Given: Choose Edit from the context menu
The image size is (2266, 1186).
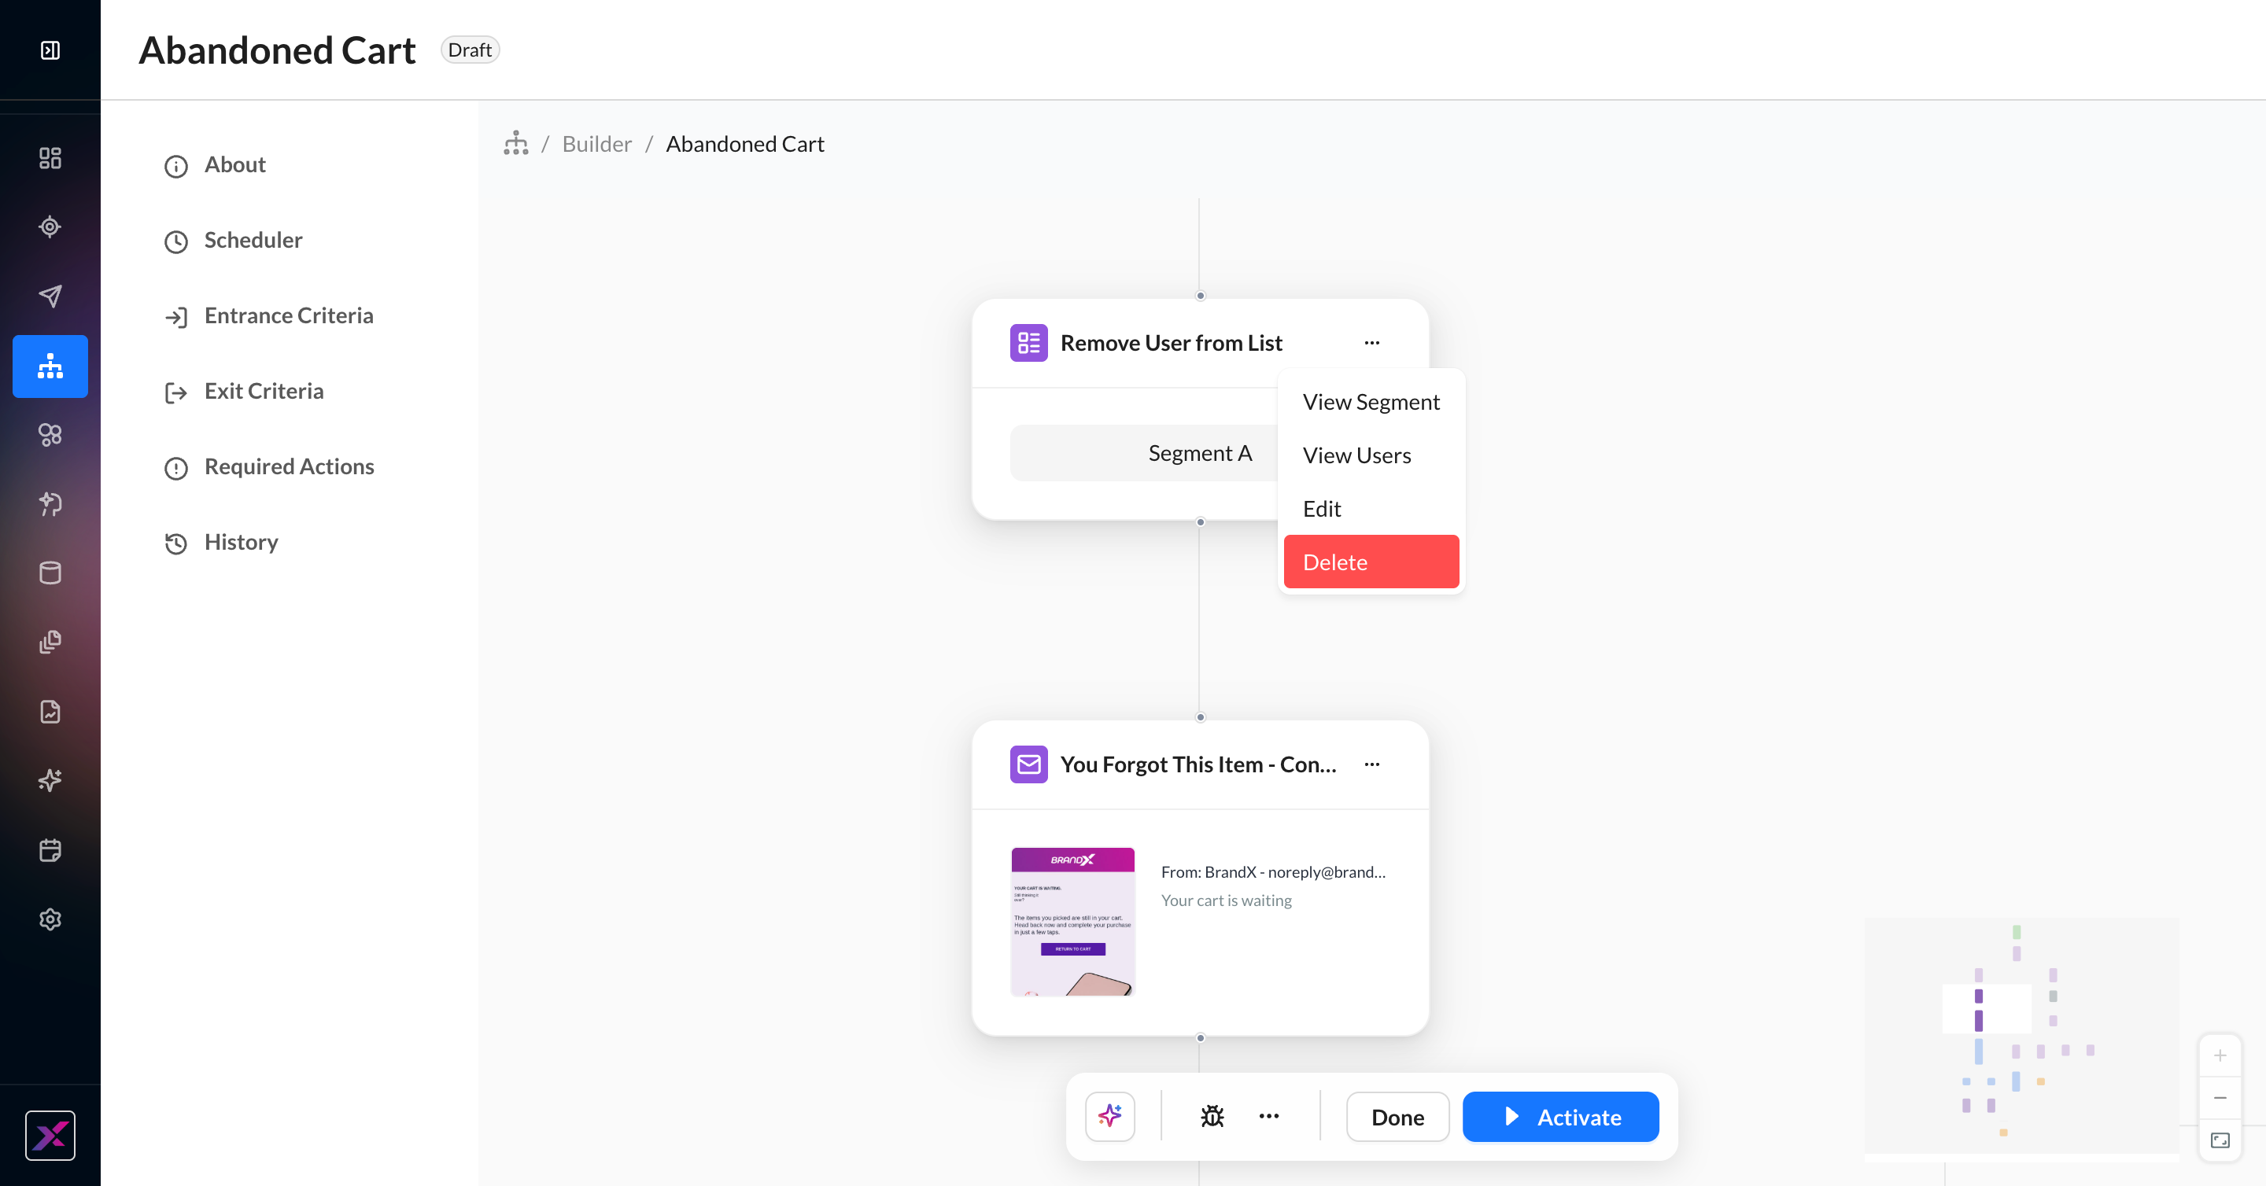Looking at the screenshot, I should coord(1371,509).
